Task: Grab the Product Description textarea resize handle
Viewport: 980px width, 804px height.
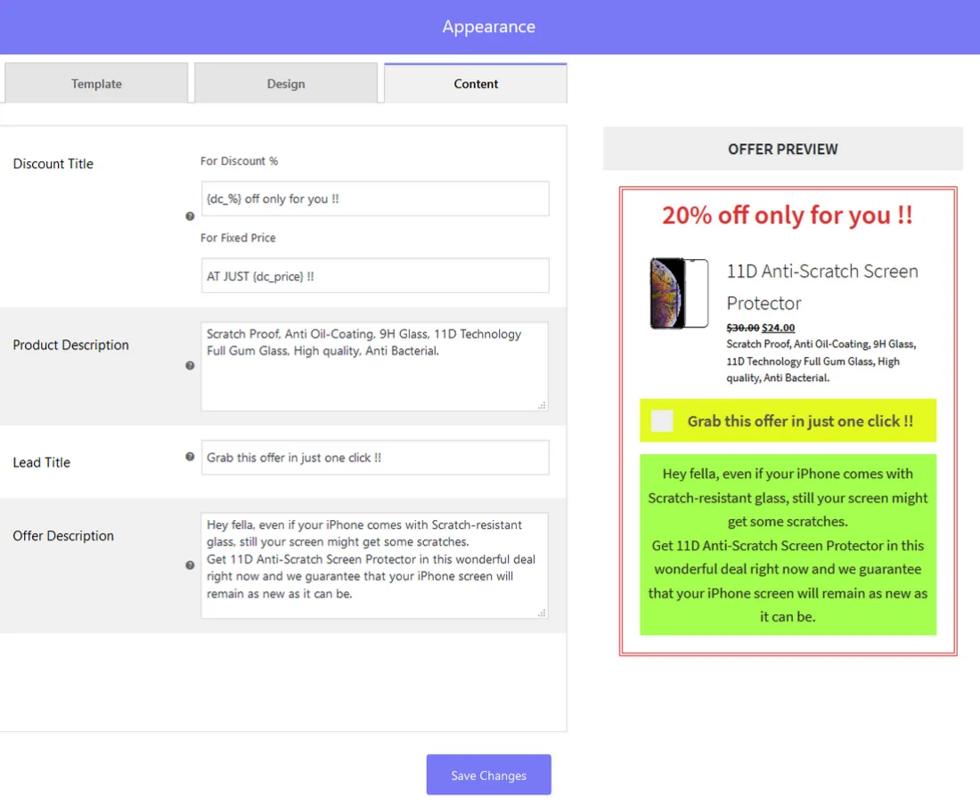Action: (x=543, y=405)
